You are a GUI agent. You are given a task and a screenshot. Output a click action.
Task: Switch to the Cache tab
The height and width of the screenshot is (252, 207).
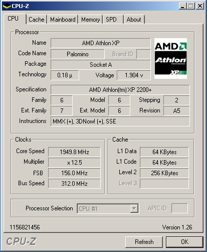(37, 20)
